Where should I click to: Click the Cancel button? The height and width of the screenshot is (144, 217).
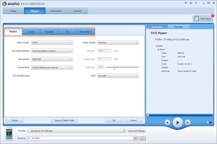pyautogui.click(x=133, y=121)
